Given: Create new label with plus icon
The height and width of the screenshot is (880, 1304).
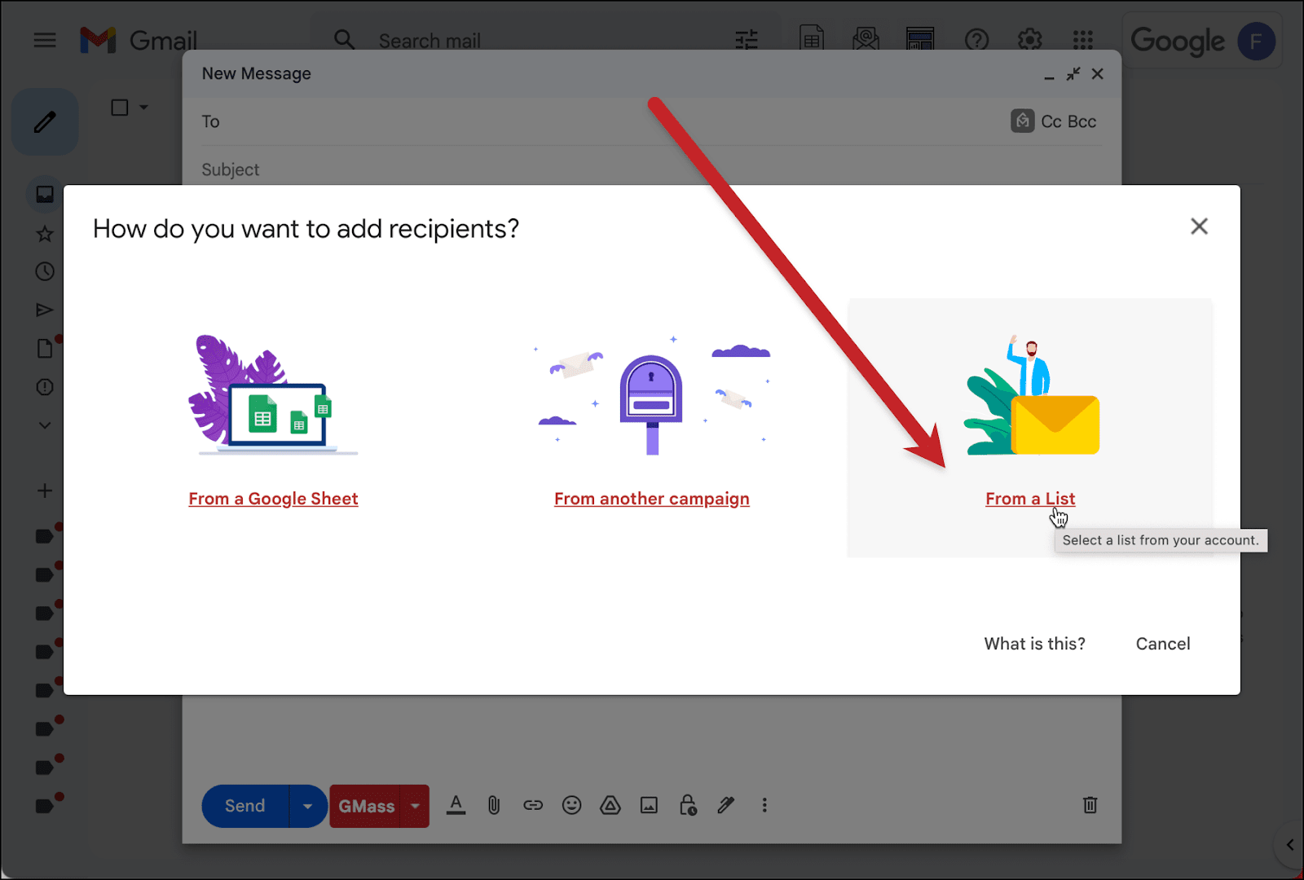Looking at the screenshot, I should point(45,491).
